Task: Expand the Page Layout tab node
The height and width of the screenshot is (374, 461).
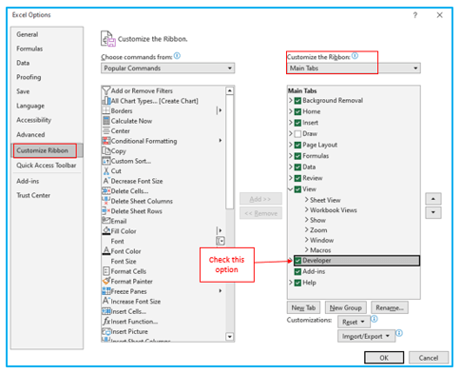Action: [x=291, y=145]
